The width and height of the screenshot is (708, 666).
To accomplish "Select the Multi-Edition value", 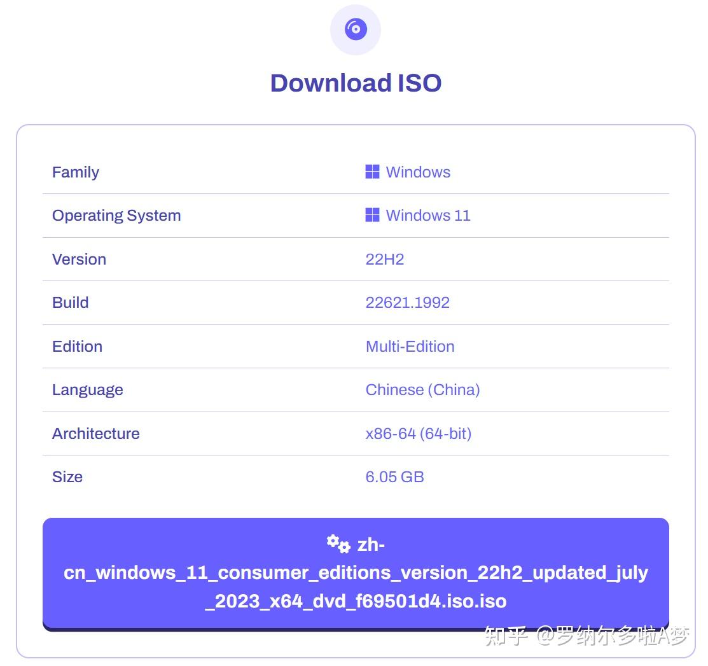I will point(410,346).
